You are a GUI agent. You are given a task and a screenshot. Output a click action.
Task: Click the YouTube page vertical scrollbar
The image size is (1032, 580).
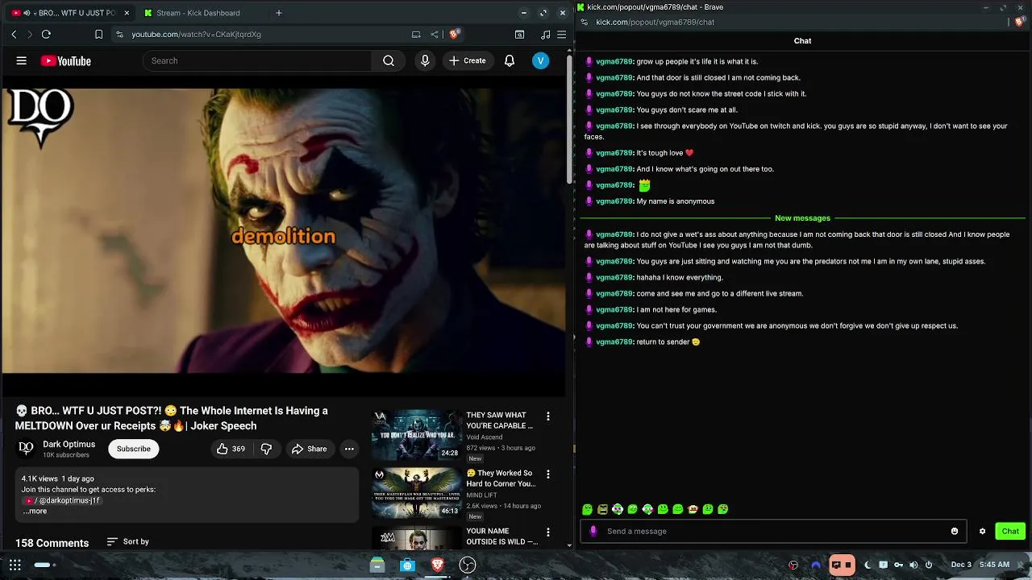[x=570, y=121]
